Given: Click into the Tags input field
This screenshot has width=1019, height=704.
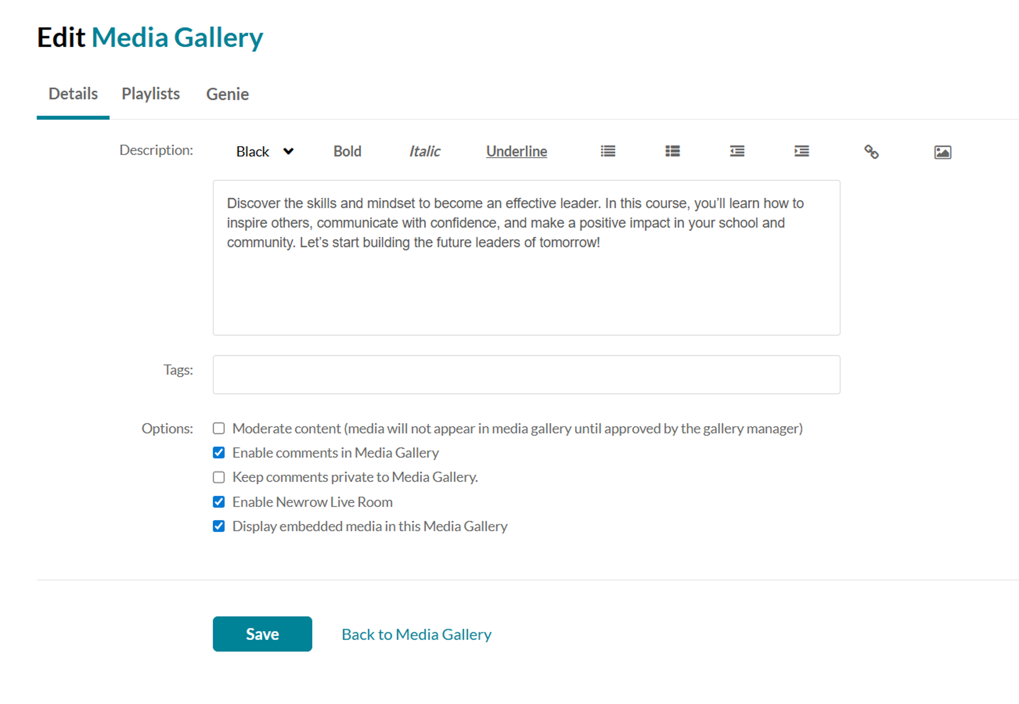Looking at the screenshot, I should pyautogui.click(x=526, y=375).
